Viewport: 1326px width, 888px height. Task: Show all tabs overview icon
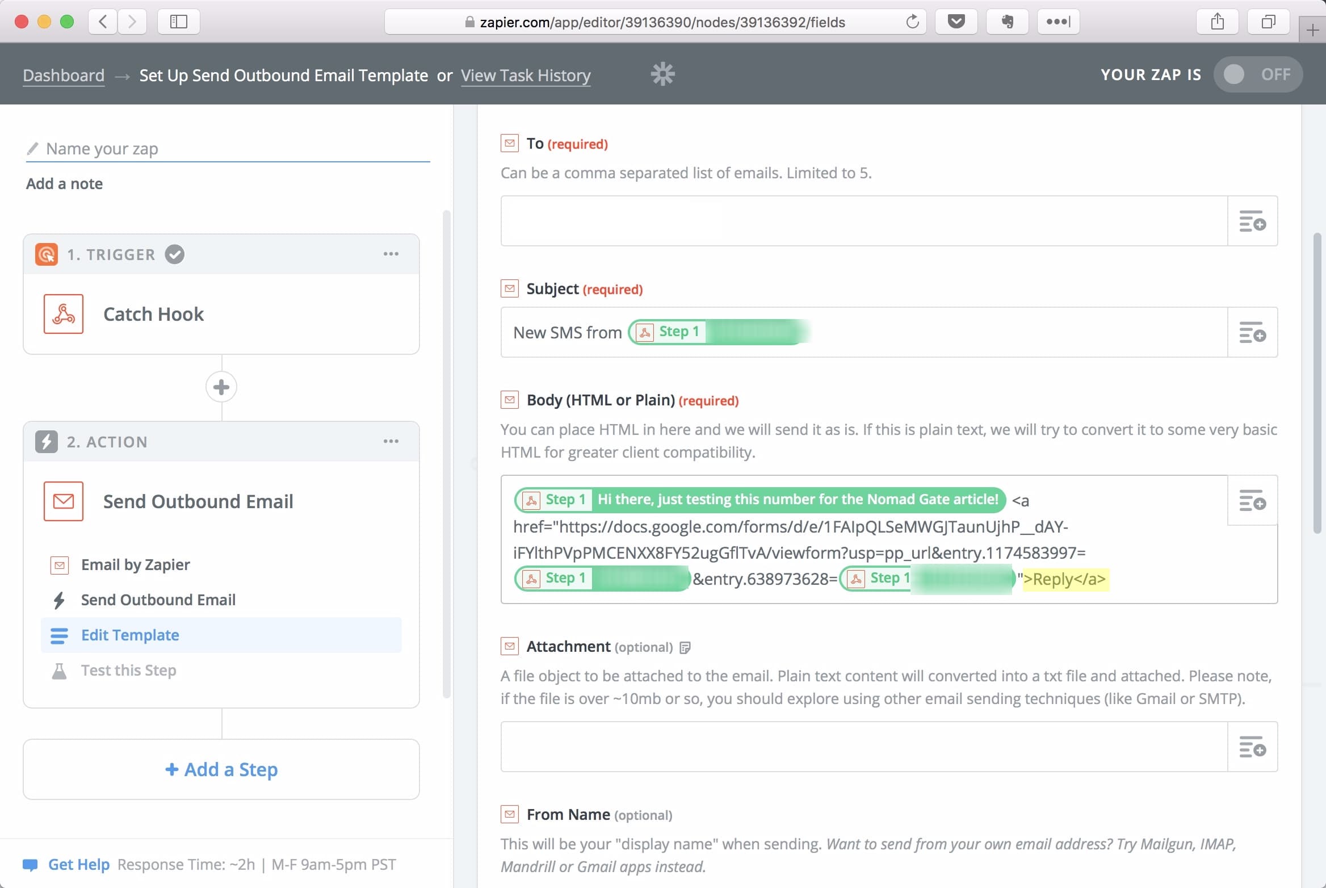(1268, 22)
